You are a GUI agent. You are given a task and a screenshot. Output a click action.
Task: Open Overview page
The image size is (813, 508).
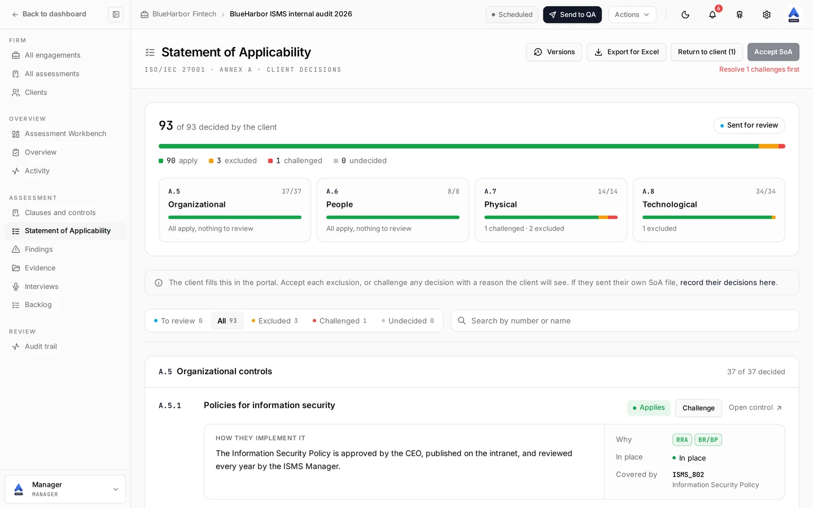coord(65,152)
